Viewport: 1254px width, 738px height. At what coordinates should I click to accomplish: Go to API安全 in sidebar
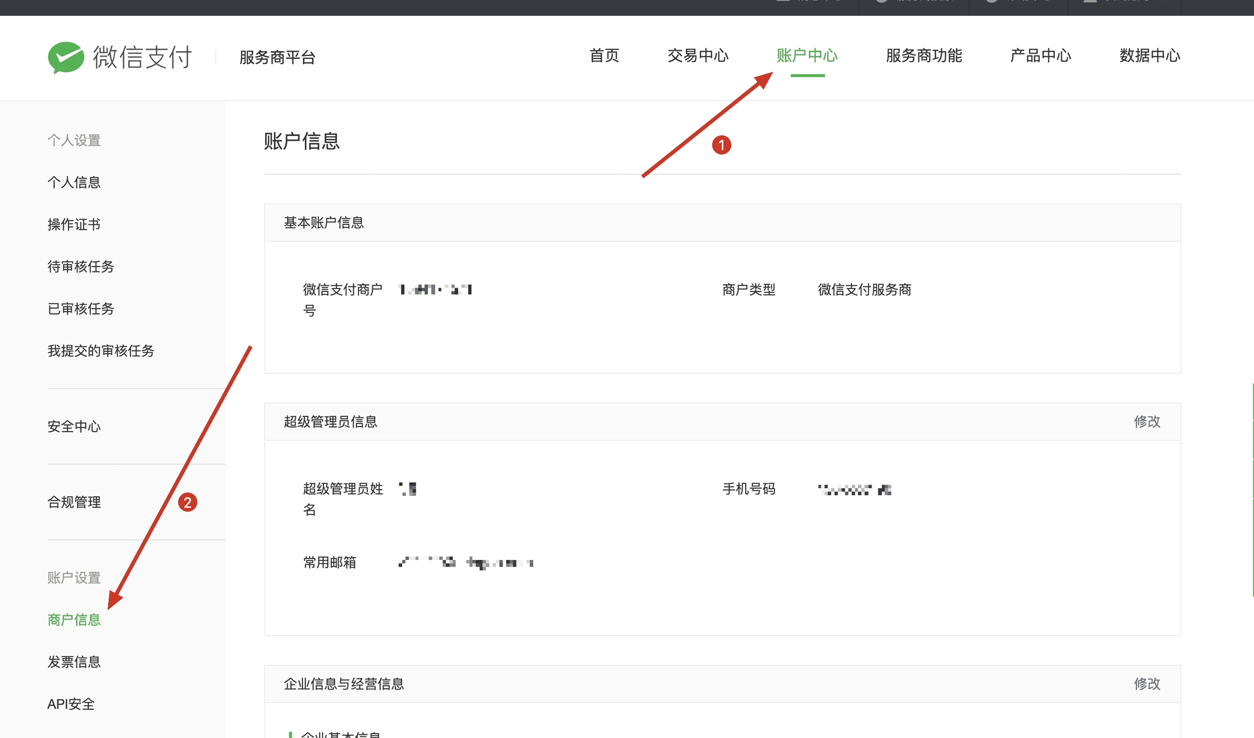pos(71,704)
